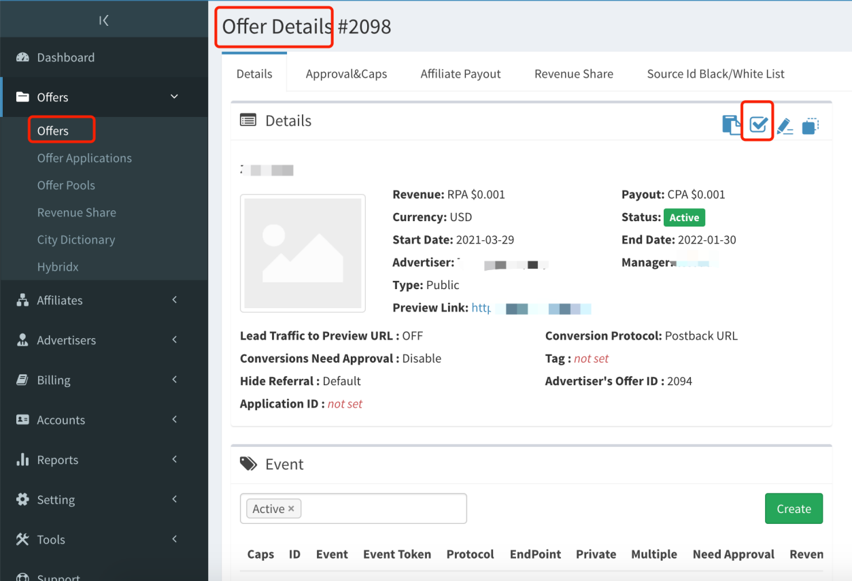Click the event status filter input field
Image resolution: width=852 pixels, height=581 pixels.
[354, 508]
